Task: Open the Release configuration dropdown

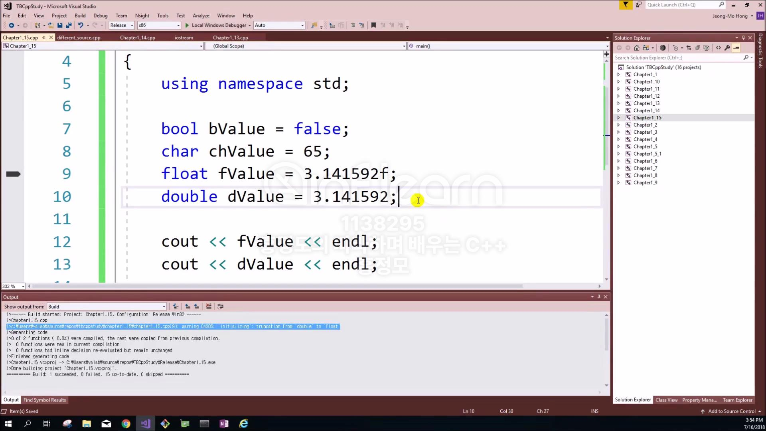Action: [x=122, y=25]
